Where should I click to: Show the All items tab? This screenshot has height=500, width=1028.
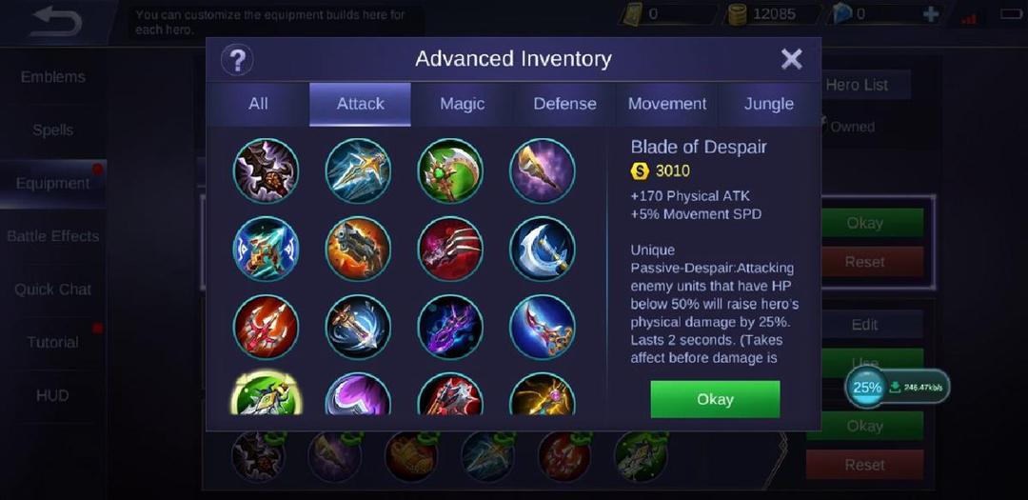[x=258, y=104]
